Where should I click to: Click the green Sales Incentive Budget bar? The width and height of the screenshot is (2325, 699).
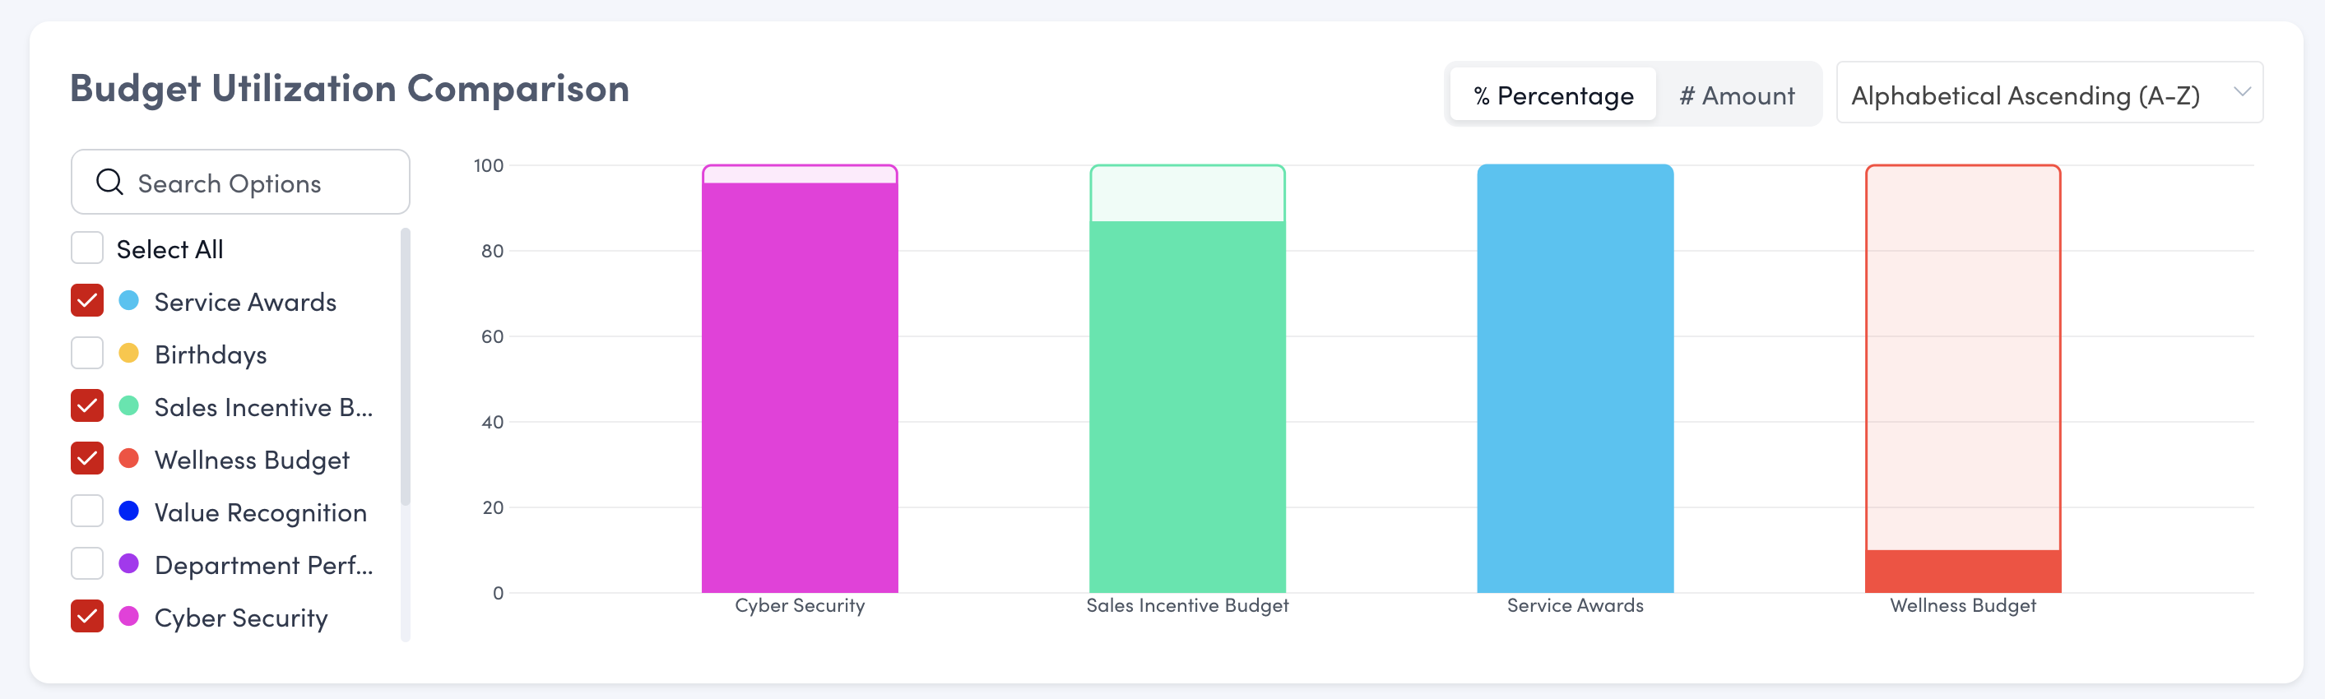pyautogui.click(x=1187, y=406)
